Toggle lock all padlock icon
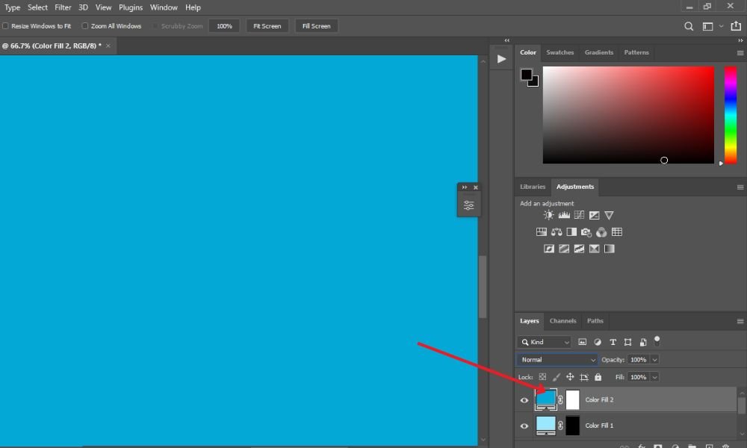Screen dimensions: 747x448 click(598, 377)
